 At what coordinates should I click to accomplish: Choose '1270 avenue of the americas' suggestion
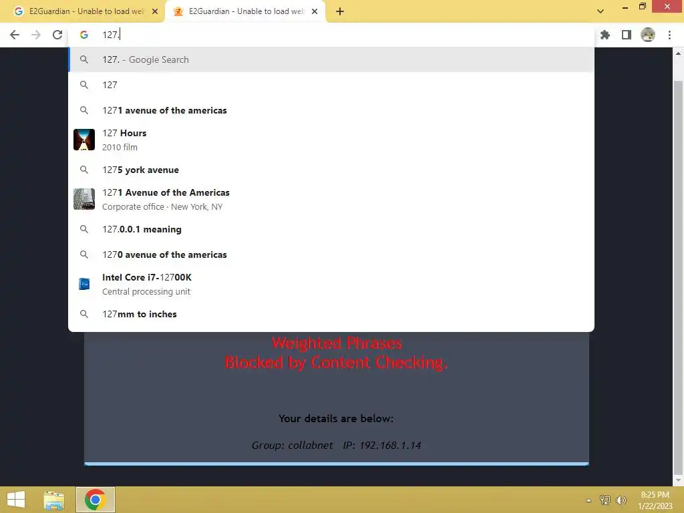(331, 254)
